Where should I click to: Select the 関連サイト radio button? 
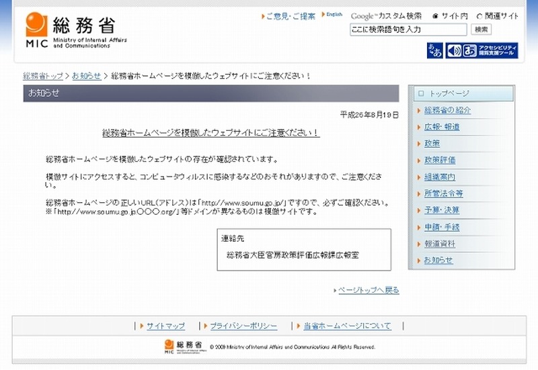pyautogui.click(x=479, y=16)
